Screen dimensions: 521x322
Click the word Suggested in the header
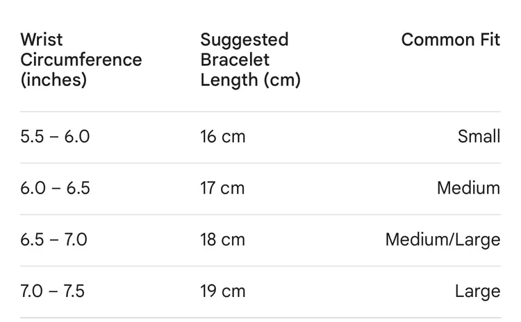(244, 40)
